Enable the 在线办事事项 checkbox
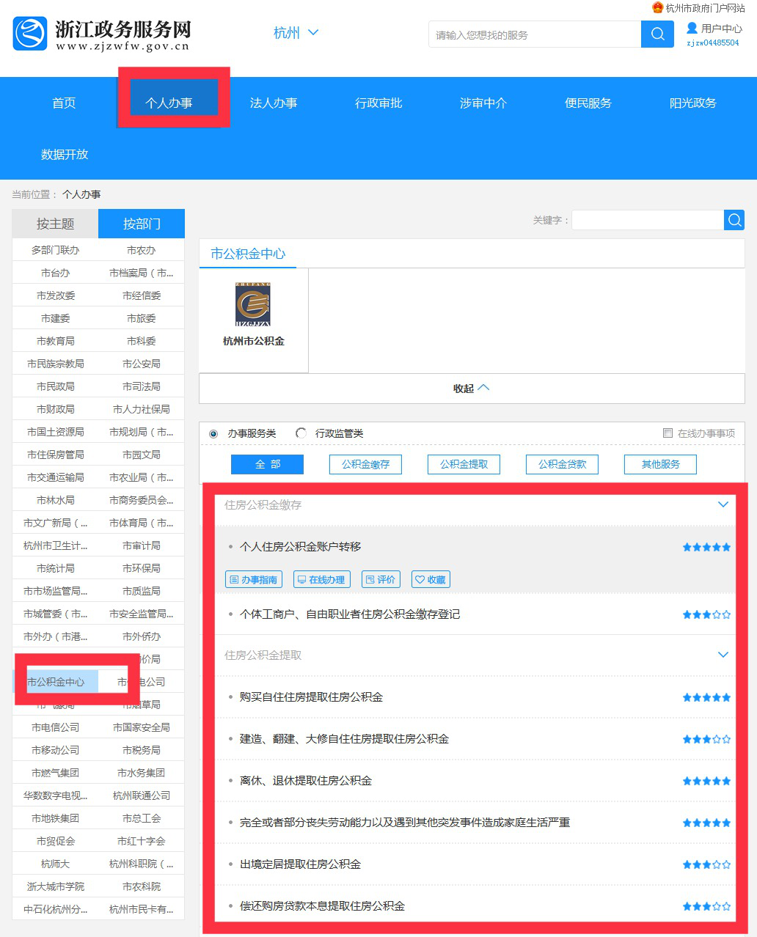 tap(666, 433)
